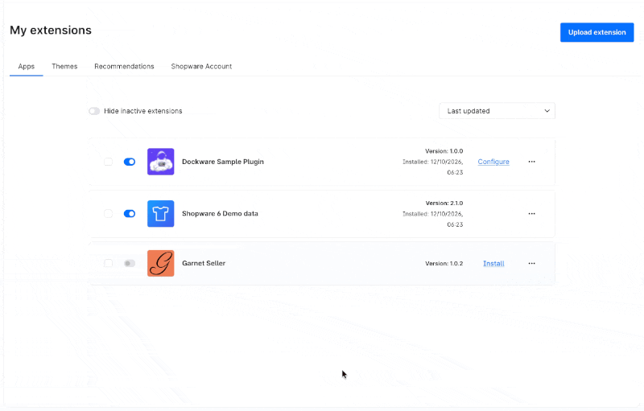Tick the Shopware 6 Demo data checkbox
Image resolution: width=644 pixels, height=411 pixels.
(108, 214)
